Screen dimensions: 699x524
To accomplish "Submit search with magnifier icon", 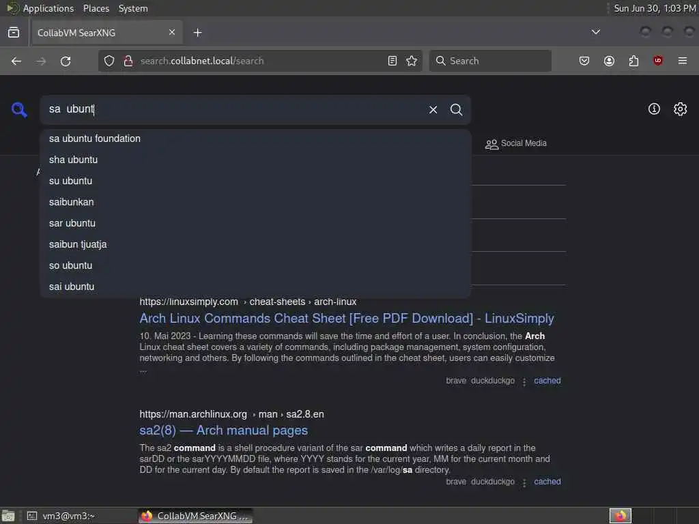I will click(456, 110).
